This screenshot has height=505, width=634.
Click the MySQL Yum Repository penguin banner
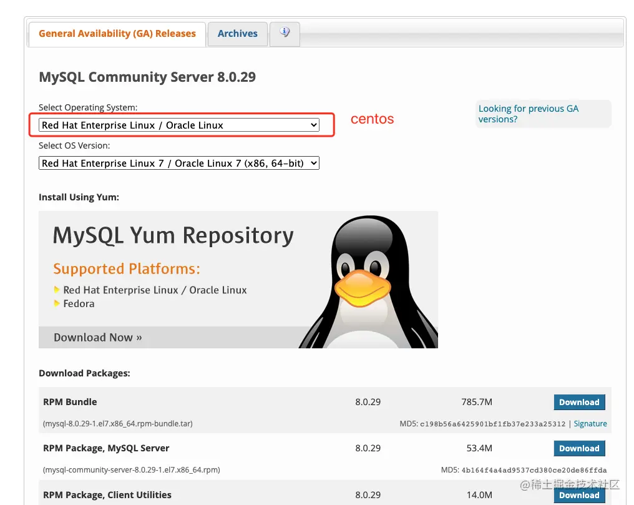pos(238,280)
